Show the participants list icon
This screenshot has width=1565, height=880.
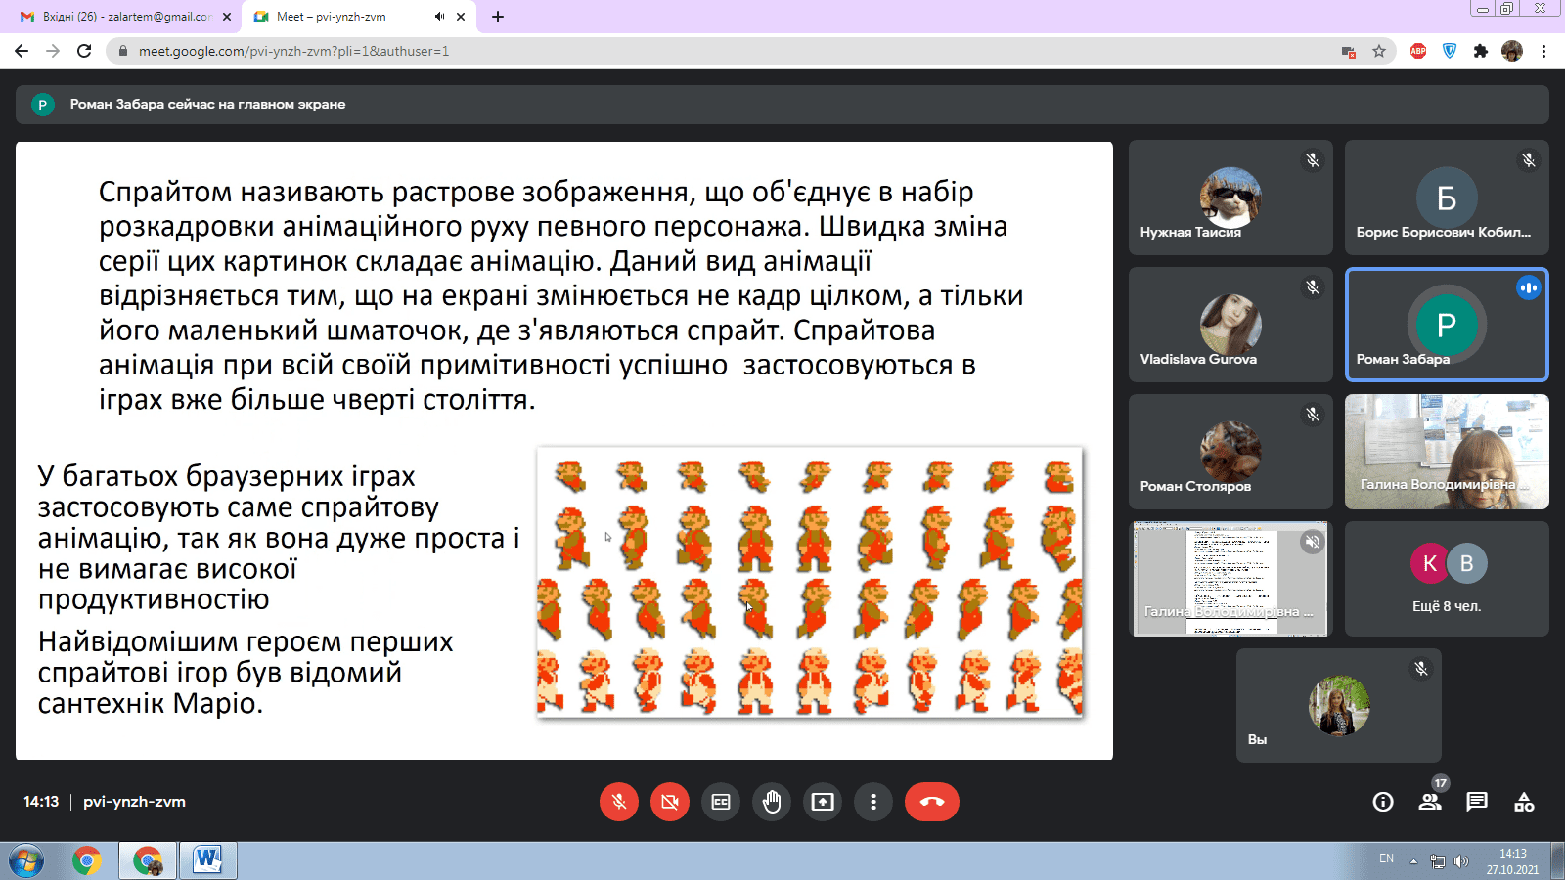pyautogui.click(x=1430, y=802)
